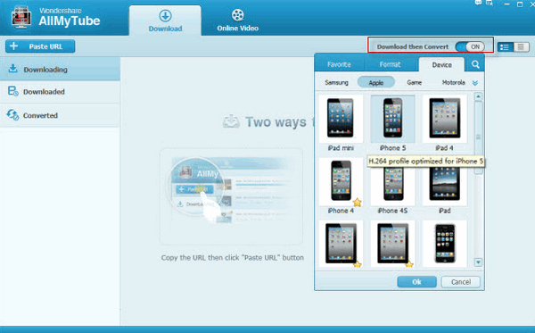Maximize the AllMyTube window
The height and width of the screenshot is (333, 535).
tap(520, 4)
